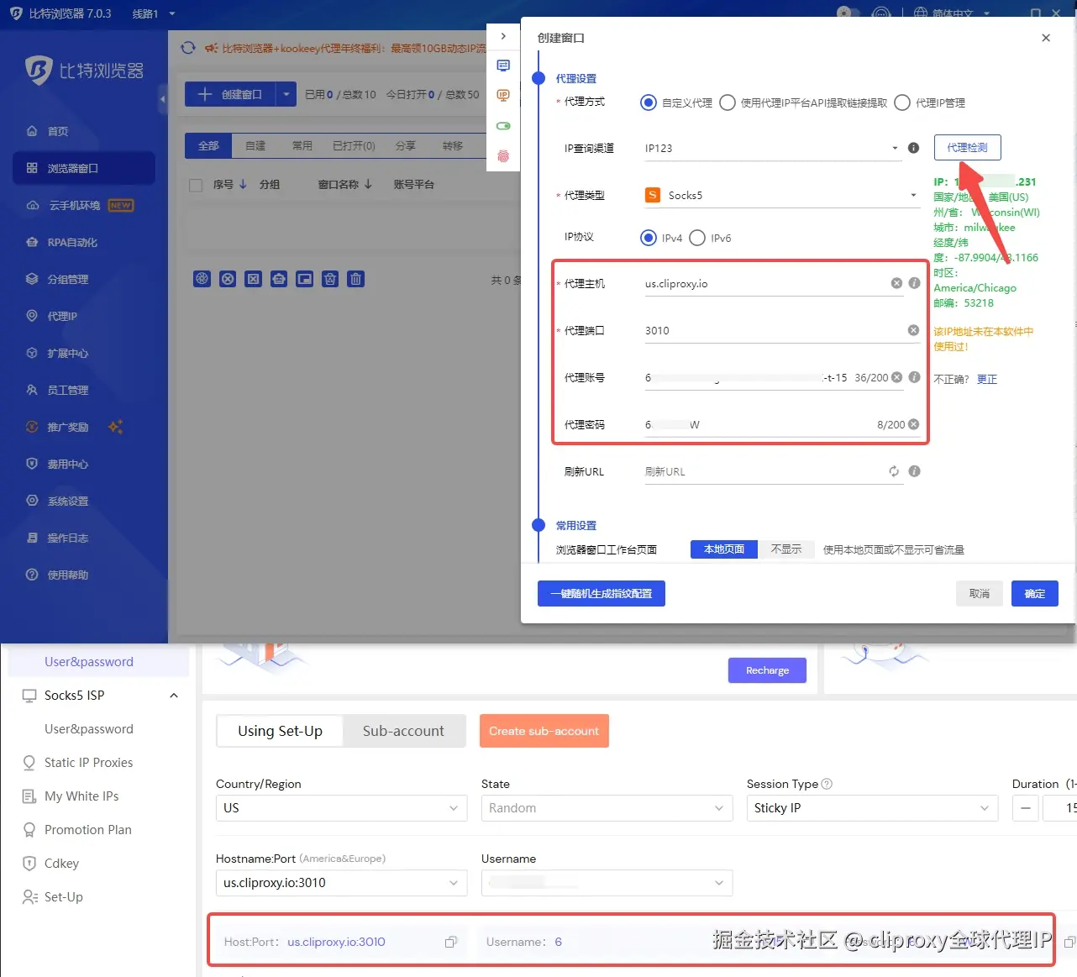Collapse the sidebar with the left arrow handle
Viewport: 1077px width, 977px height.
[x=163, y=99]
